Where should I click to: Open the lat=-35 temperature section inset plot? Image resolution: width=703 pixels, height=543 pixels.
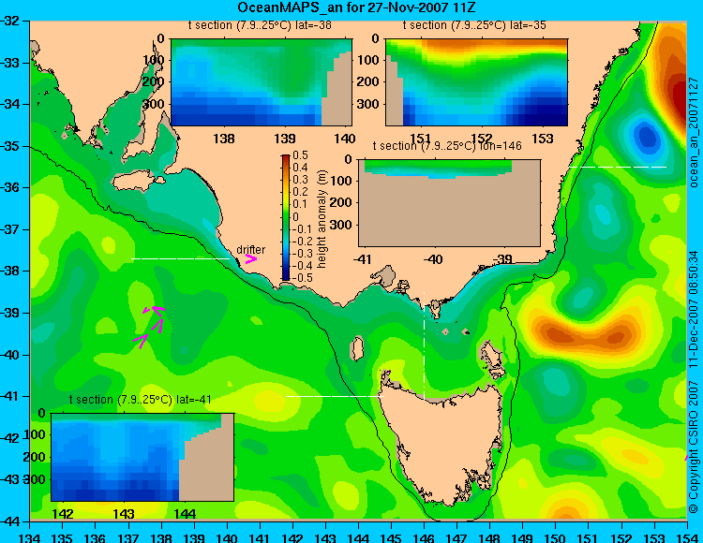pyautogui.click(x=476, y=82)
